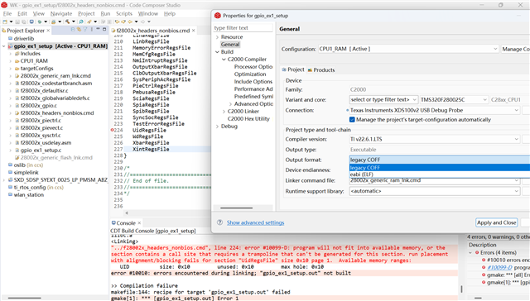This screenshot has height=301, width=530.
Task: Open the gpio_ex1_setup.c file
Action: (x=41, y=150)
